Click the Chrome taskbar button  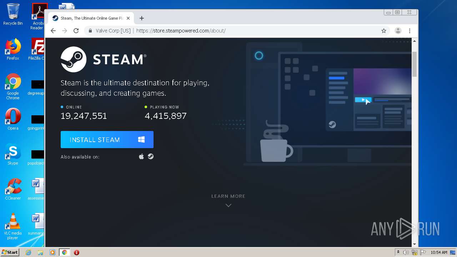pos(64,252)
